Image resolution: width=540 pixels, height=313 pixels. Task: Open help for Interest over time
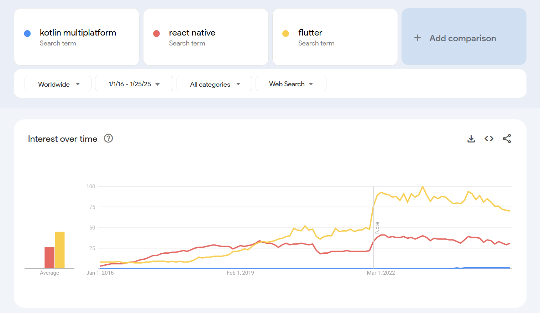108,138
